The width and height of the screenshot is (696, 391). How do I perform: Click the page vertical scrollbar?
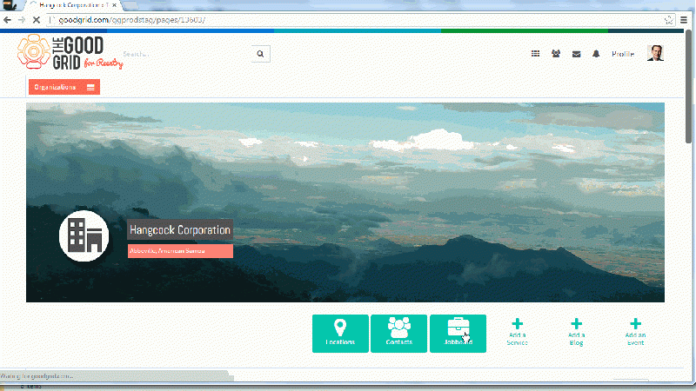[688, 87]
